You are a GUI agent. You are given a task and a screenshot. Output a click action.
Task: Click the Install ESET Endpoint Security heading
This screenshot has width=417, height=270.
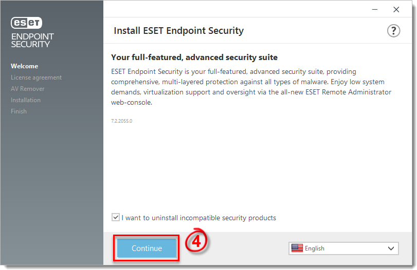[x=179, y=30]
